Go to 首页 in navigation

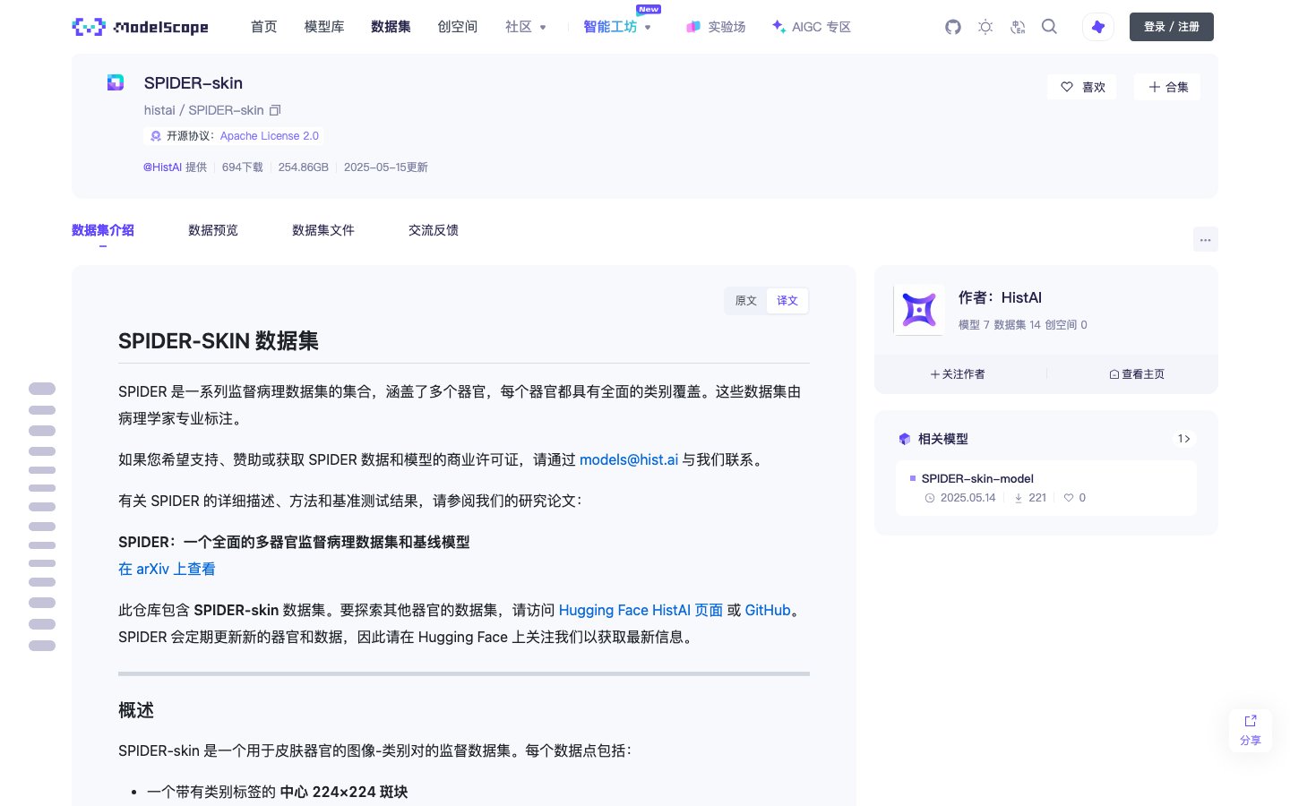(263, 27)
